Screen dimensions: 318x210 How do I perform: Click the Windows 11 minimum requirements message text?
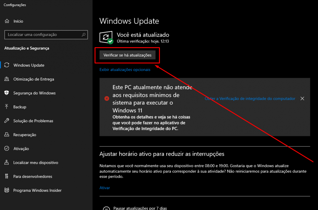pyautogui.click(x=152, y=99)
